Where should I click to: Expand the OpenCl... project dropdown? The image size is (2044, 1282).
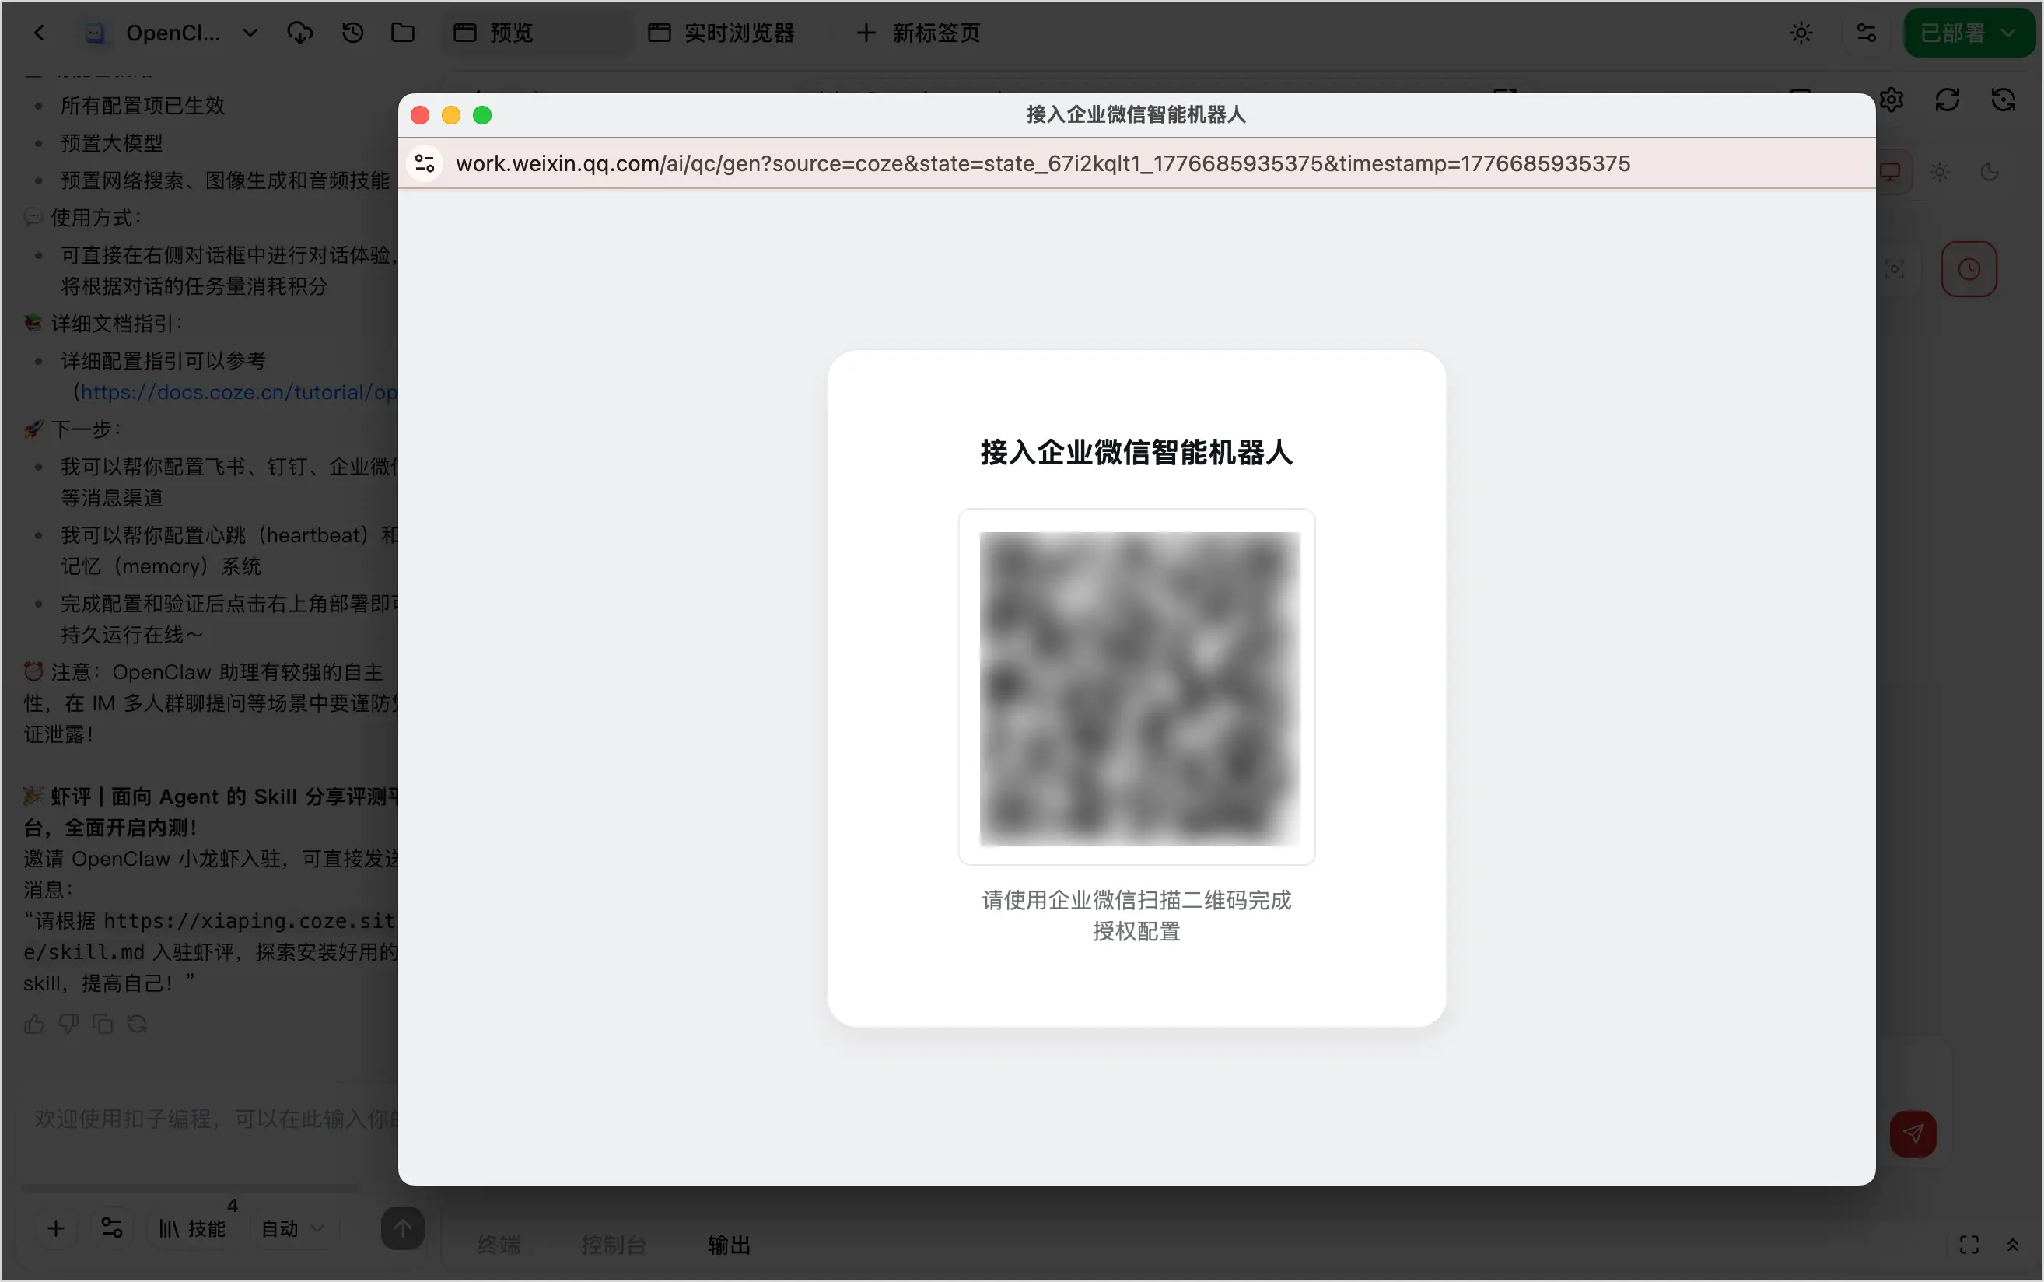pos(250,33)
